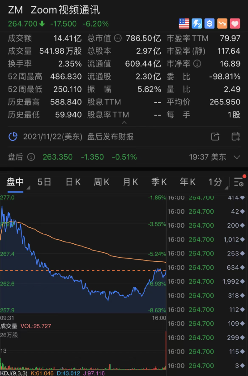Tap the change percentage -6.20%
Viewport: 248px width, 376px height.
95,24
